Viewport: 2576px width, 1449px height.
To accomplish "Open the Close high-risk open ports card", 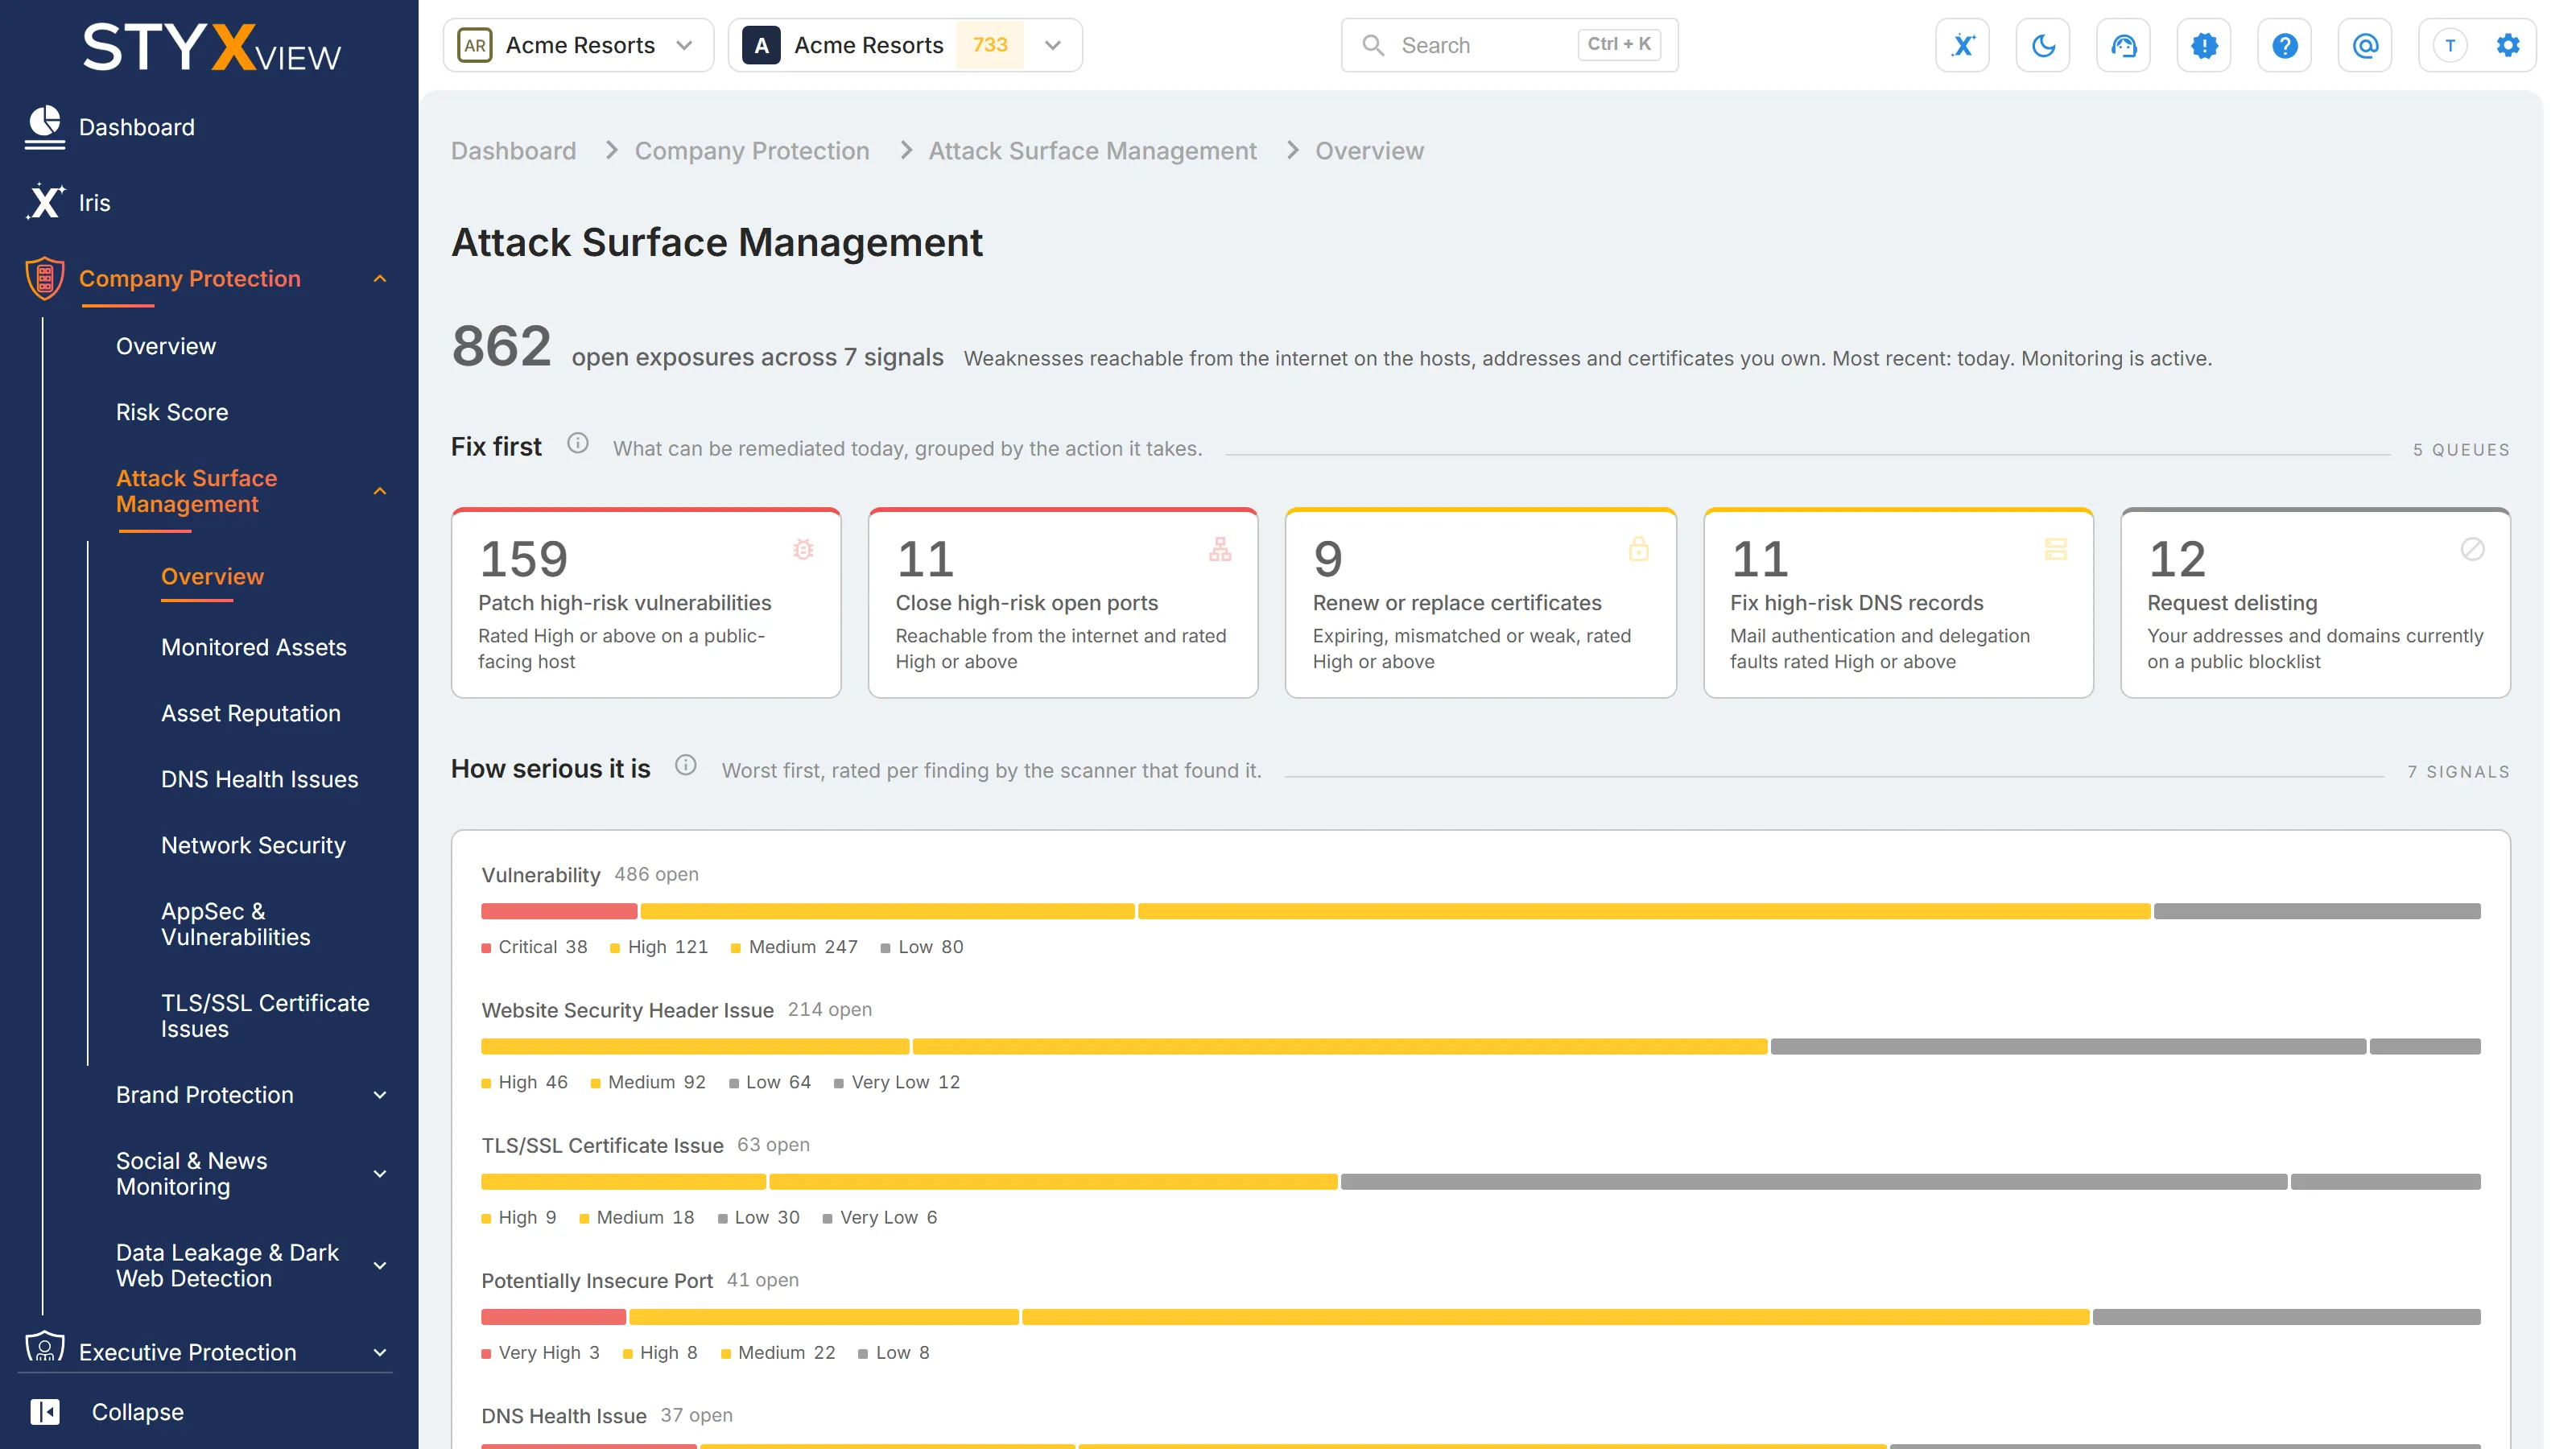I will click(1063, 603).
